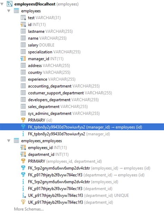Select the name VARCHAR(255) column
Viewport: 164px width, 216px height.
[x=47, y=38]
